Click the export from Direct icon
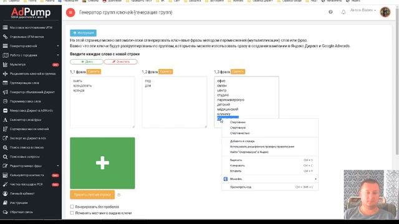 pos(5,138)
